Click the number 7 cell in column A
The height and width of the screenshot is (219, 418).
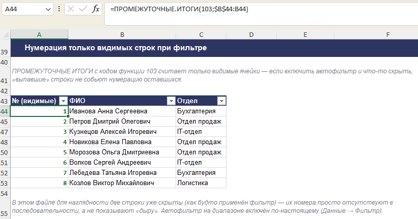39,173
